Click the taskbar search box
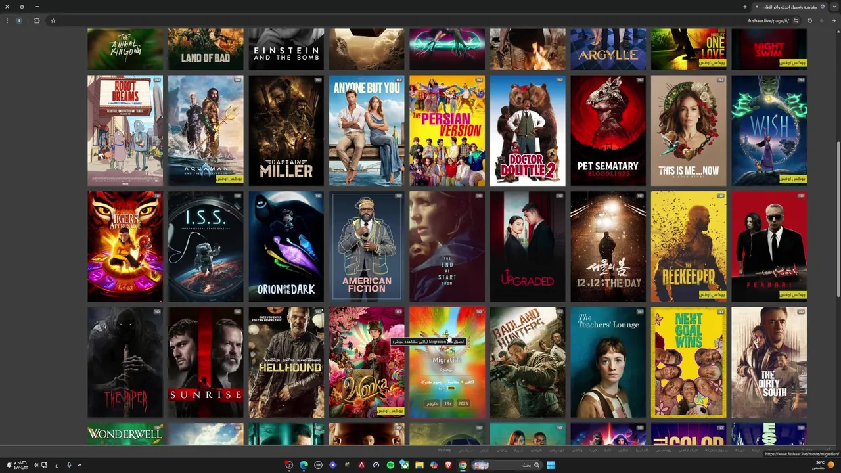This screenshot has height=473, width=841. 507,465
